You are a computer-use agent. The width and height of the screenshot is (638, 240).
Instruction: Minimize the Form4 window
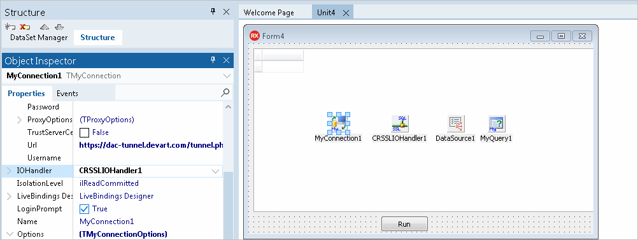pos(541,36)
